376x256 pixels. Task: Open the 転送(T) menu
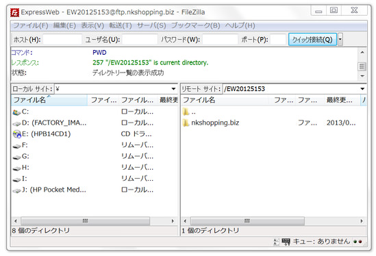(121, 25)
